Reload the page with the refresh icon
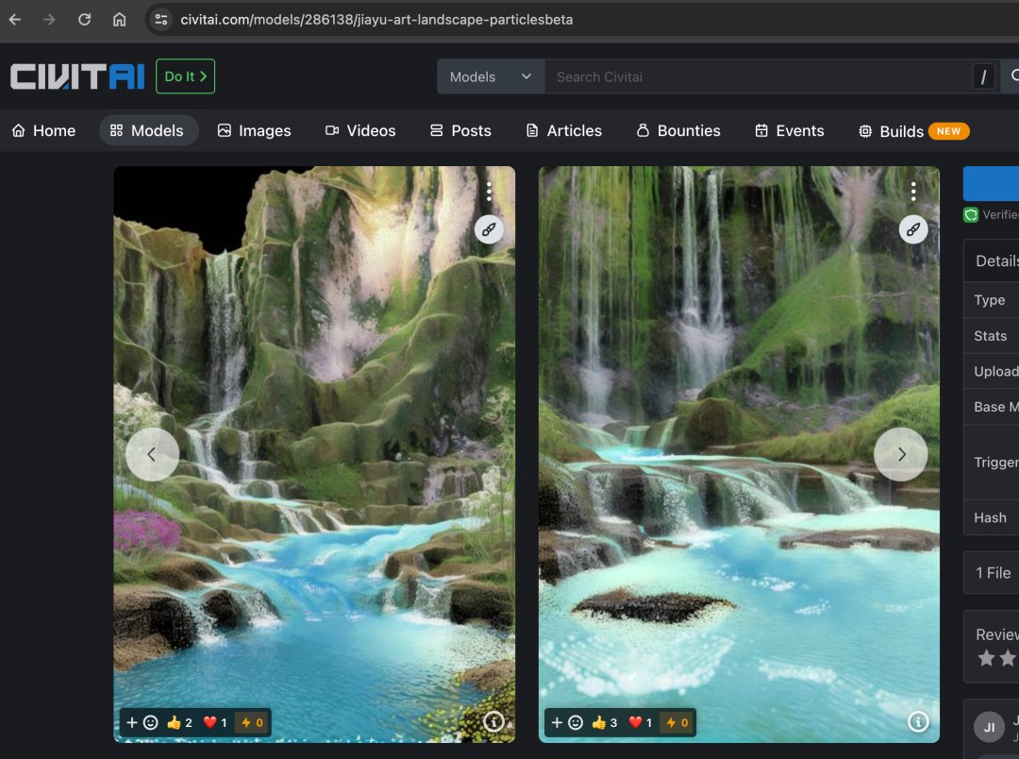Screen dimensions: 1019x759 pyautogui.click(x=85, y=20)
